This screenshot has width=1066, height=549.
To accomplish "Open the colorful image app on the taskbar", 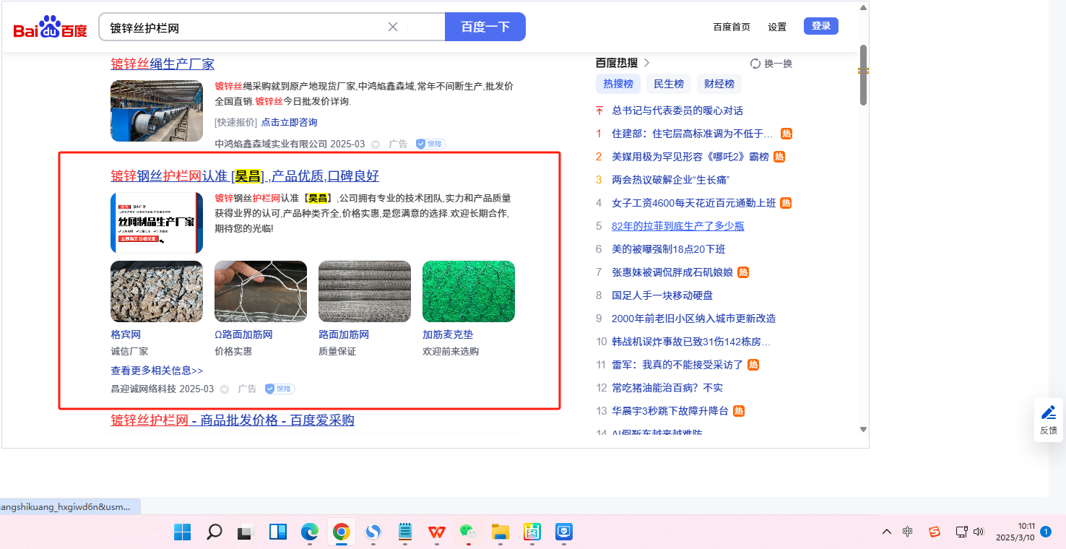I will click(532, 532).
